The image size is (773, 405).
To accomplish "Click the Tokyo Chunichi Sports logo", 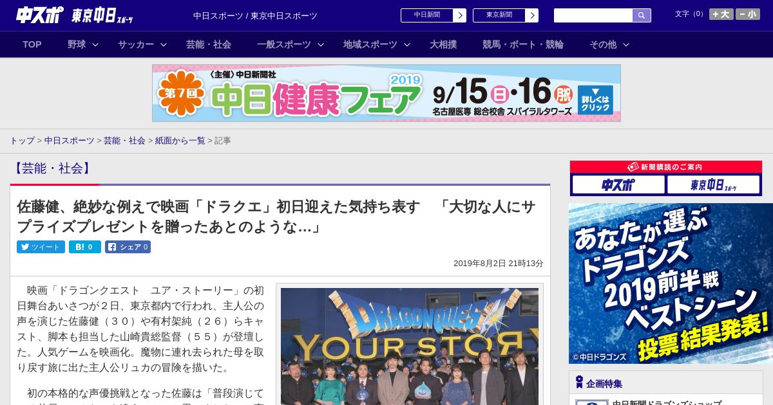I will [x=102, y=15].
